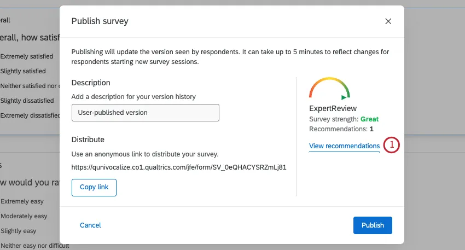The image size is (465, 250).
Task: Click the ExpertReview heading text
Action: coord(333,109)
